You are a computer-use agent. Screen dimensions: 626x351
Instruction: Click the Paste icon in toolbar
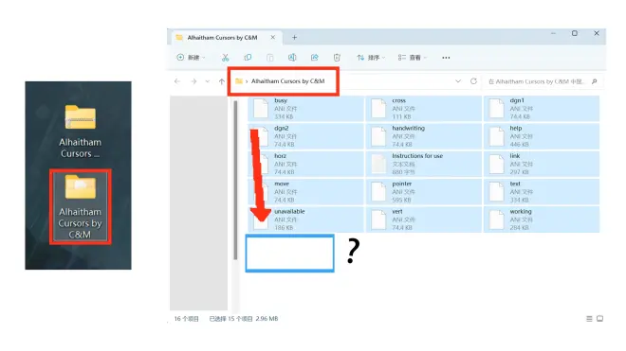(x=270, y=58)
